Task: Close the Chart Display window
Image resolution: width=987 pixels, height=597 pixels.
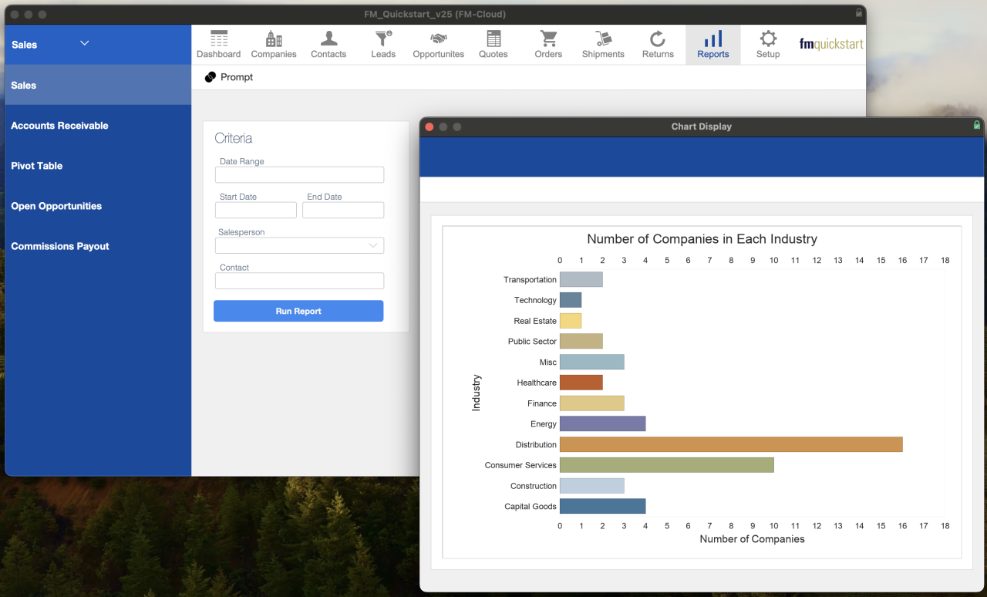Action: pyautogui.click(x=429, y=126)
